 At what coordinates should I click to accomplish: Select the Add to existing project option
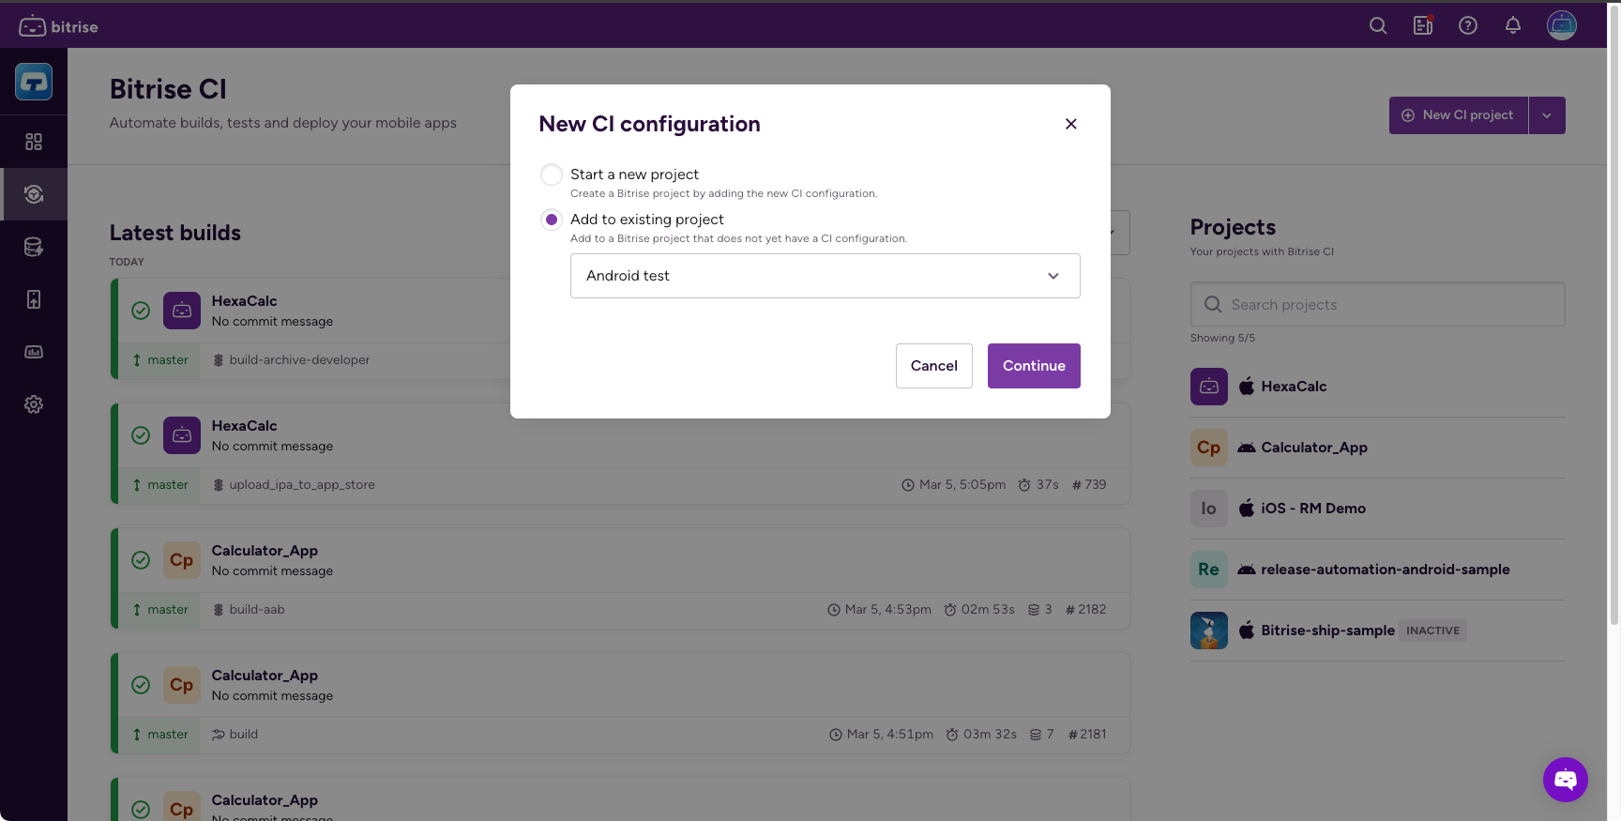[x=551, y=219]
